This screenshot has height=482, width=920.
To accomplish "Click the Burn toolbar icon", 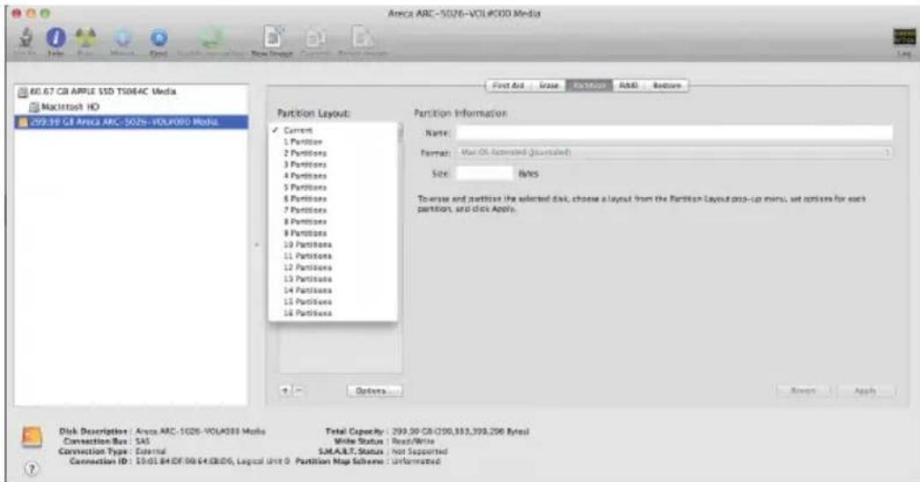I will click(86, 39).
